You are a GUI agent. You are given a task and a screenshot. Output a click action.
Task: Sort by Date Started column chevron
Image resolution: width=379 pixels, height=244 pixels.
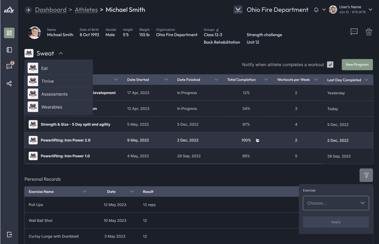click(166, 80)
